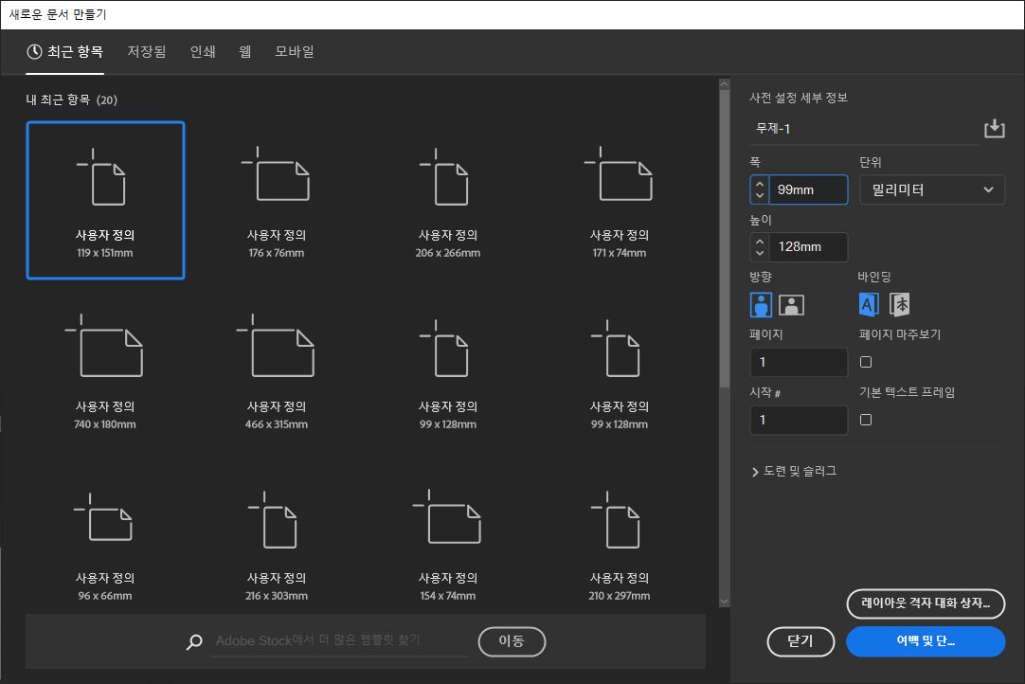The height and width of the screenshot is (684, 1025).
Task: Select portrait orientation icon
Action: (x=761, y=304)
